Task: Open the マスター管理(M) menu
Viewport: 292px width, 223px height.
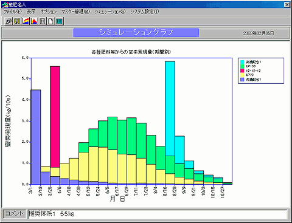Action: [75, 12]
